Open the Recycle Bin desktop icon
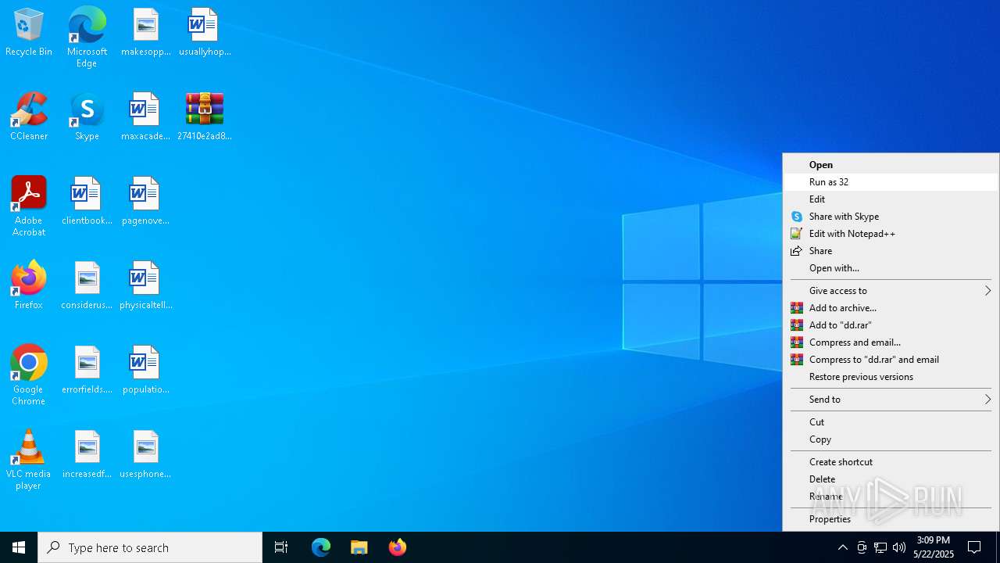The image size is (1000, 563). pyautogui.click(x=29, y=33)
